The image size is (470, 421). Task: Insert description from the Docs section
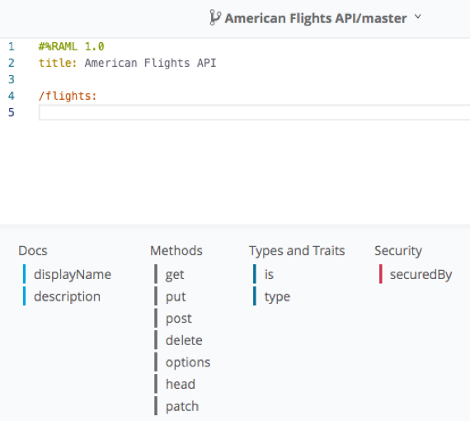tap(67, 296)
